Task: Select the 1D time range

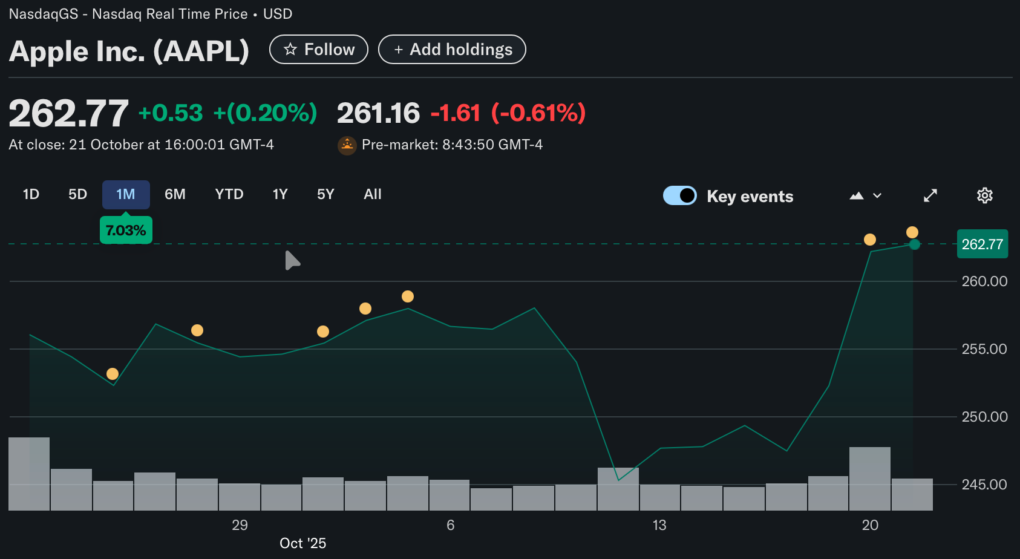Action: click(x=31, y=194)
